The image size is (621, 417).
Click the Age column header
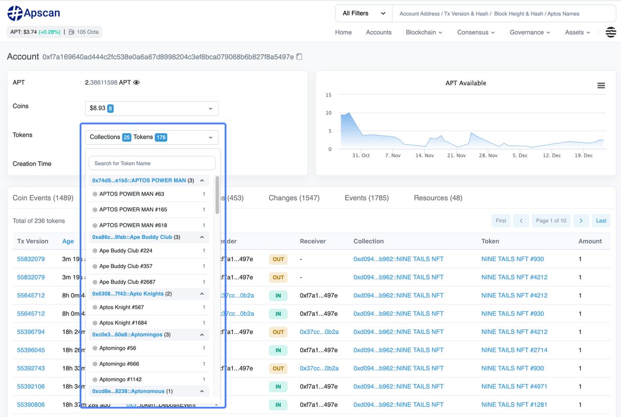click(68, 241)
